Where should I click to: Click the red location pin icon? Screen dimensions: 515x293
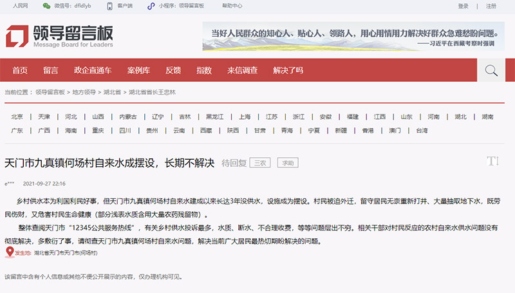click(x=9, y=252)
